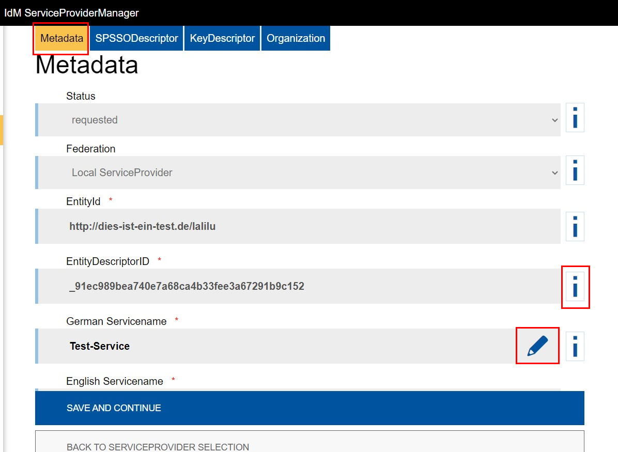Edit the German Servicename with the pencil icon

click(537, 346)
